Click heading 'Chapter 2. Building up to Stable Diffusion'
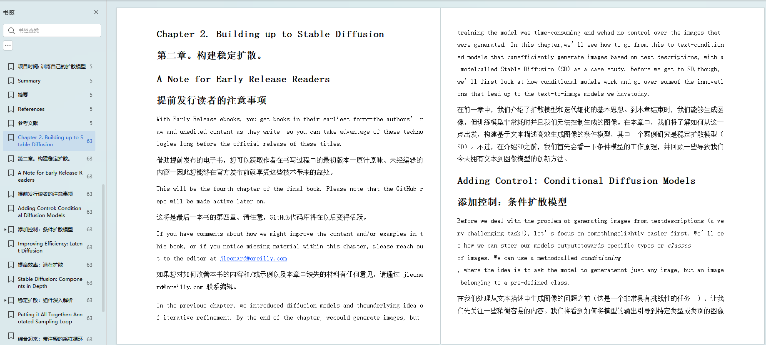The height and width of the screenshot is (345, 766). [x=270, y=34]
